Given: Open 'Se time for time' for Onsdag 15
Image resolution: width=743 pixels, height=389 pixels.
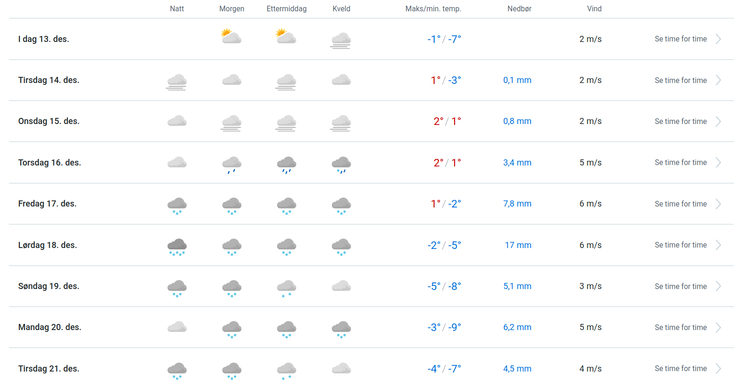Looking at the screenshot, I should point(680,122).
